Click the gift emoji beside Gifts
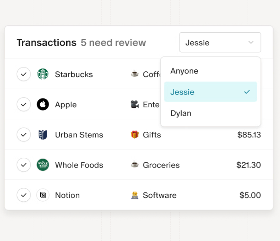This screenshot has width=280, height=241. pyautogui.click(x=135, y=135)
